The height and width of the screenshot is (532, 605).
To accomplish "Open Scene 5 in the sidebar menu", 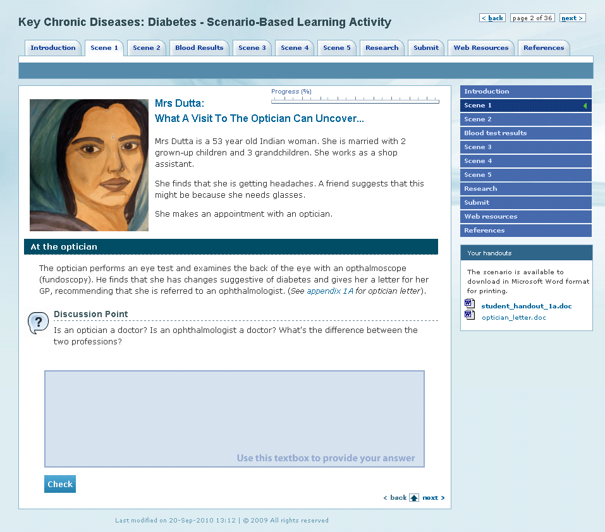I will [526, 174].
